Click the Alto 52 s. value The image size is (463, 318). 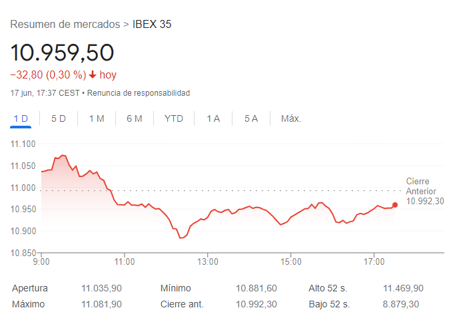click(403, 288)
